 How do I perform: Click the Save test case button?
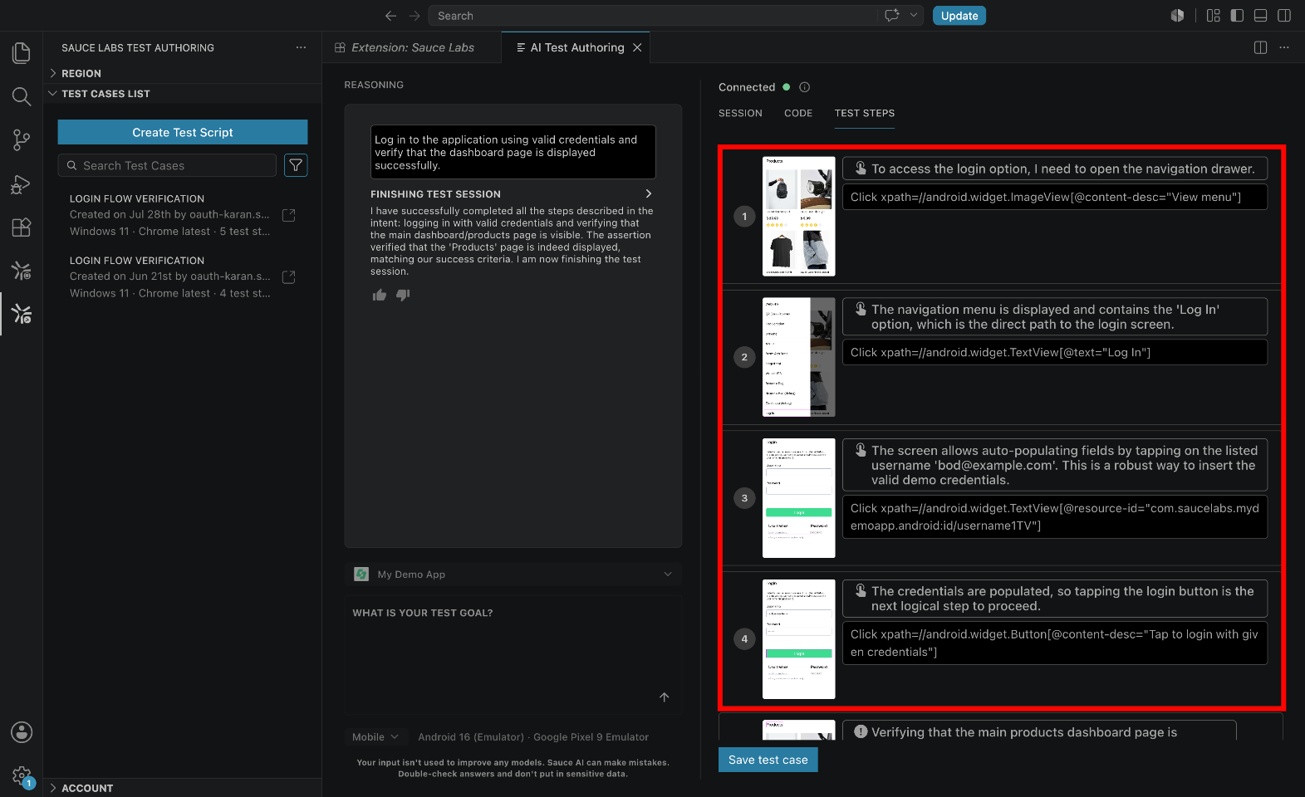click(x=768, y=760)
